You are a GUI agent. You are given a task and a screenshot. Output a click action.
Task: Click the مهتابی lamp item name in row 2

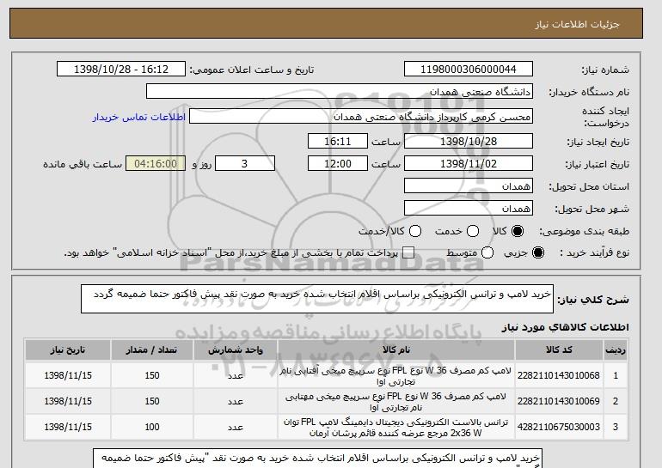[x=395, y=402]
